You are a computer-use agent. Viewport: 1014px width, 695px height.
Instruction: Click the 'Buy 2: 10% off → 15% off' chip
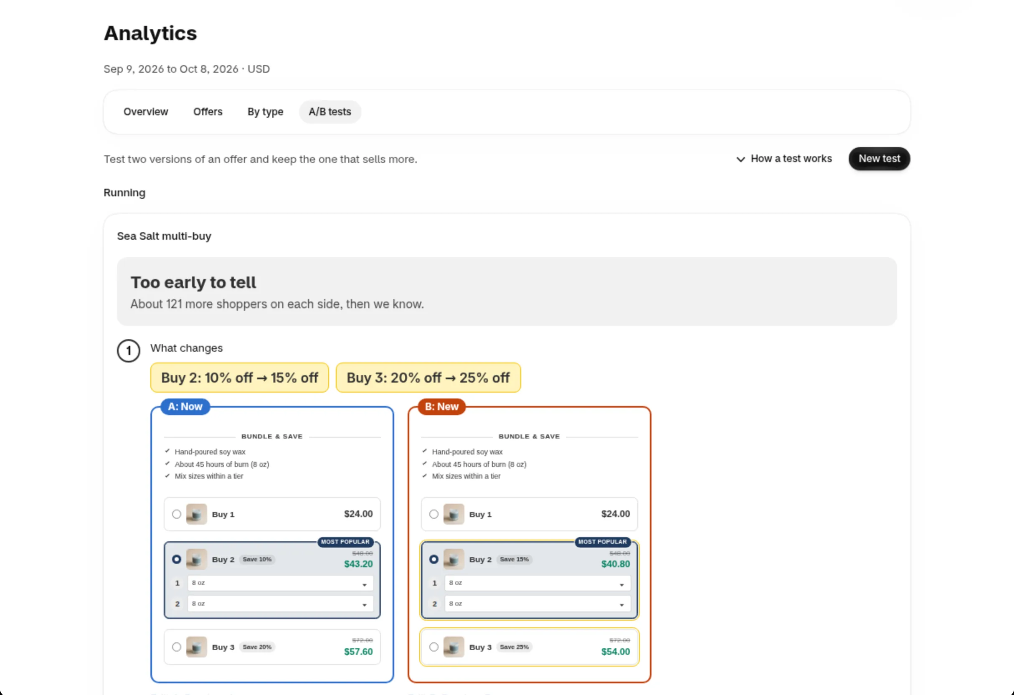(x=240, y=378)
